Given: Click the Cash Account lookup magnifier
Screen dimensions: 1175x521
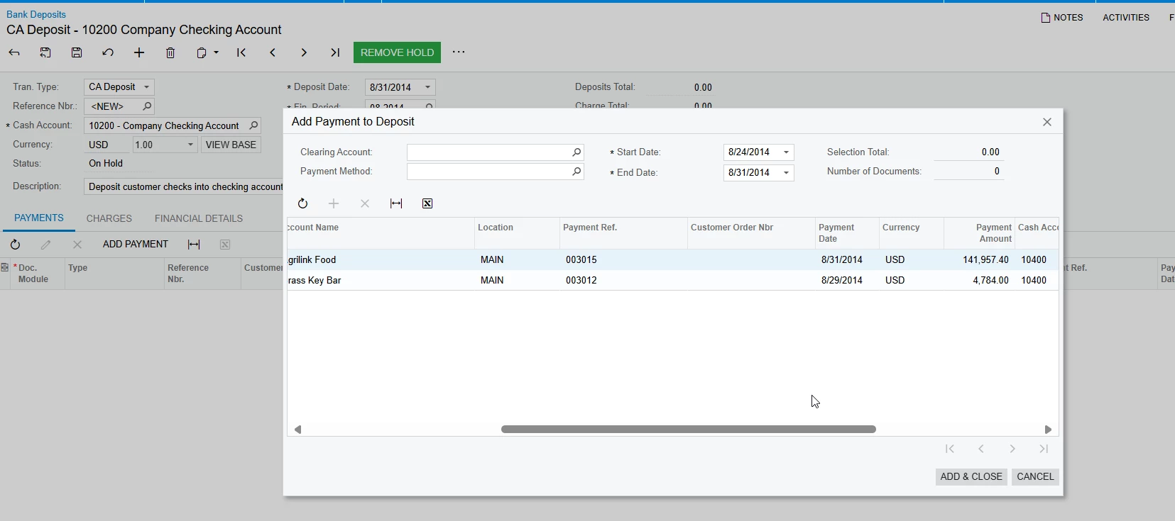Looking at the screenshot, I should tap(253, 125).
